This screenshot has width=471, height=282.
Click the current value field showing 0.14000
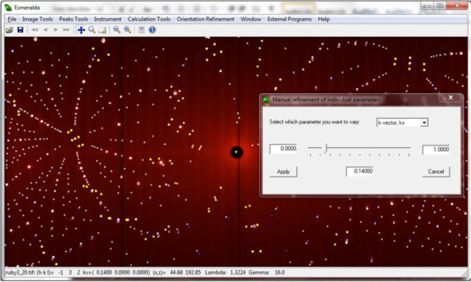click(x=359, y=171)
